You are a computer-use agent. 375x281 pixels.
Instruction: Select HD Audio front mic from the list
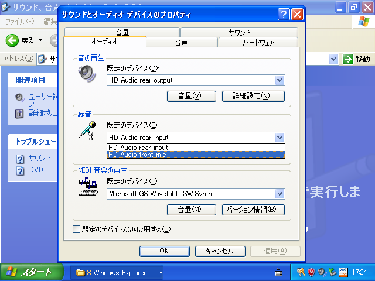[x=196, y=155]
